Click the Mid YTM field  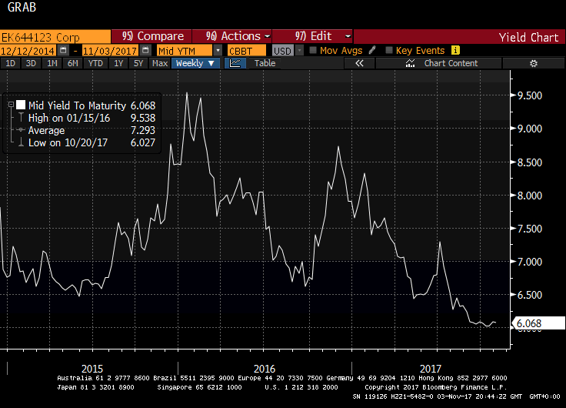pyautogui.click(x=185, y=51)
